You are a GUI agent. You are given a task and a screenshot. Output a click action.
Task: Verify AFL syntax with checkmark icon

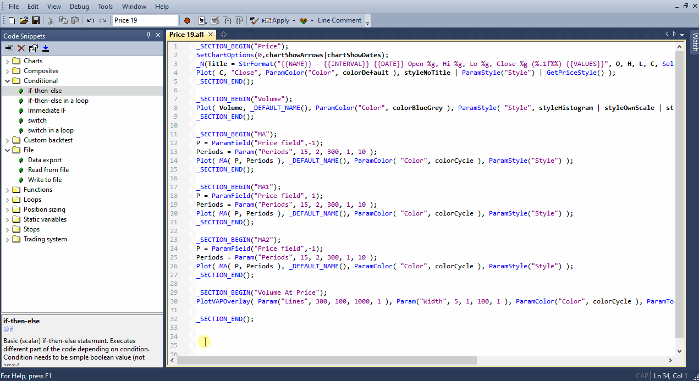pos(254,20)
